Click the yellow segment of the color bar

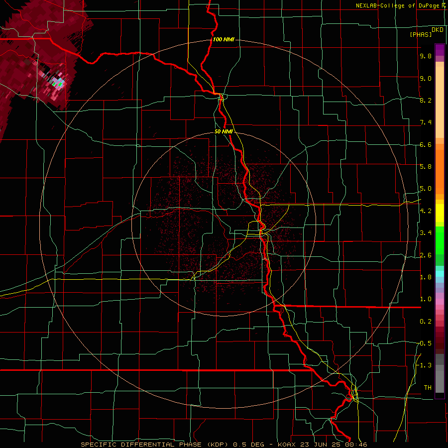pos(440,213)
